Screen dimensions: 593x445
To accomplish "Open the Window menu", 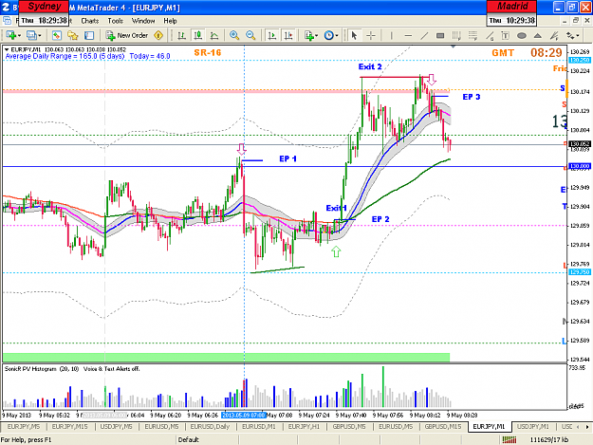I will click(x=143, y=21).
